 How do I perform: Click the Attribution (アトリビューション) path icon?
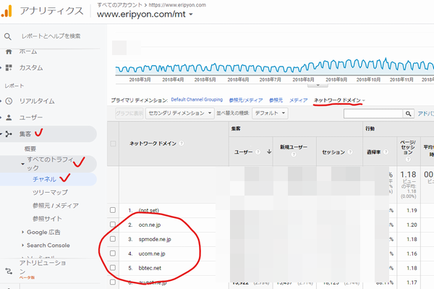[9, 271]
